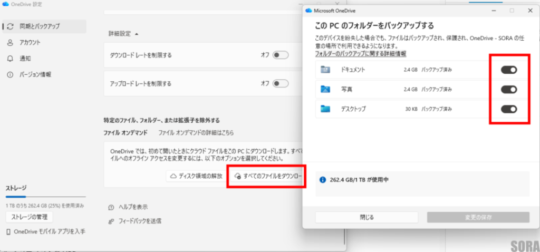Click 変更の保存 button
Screen dimensions: 540x252
(478, 217)
